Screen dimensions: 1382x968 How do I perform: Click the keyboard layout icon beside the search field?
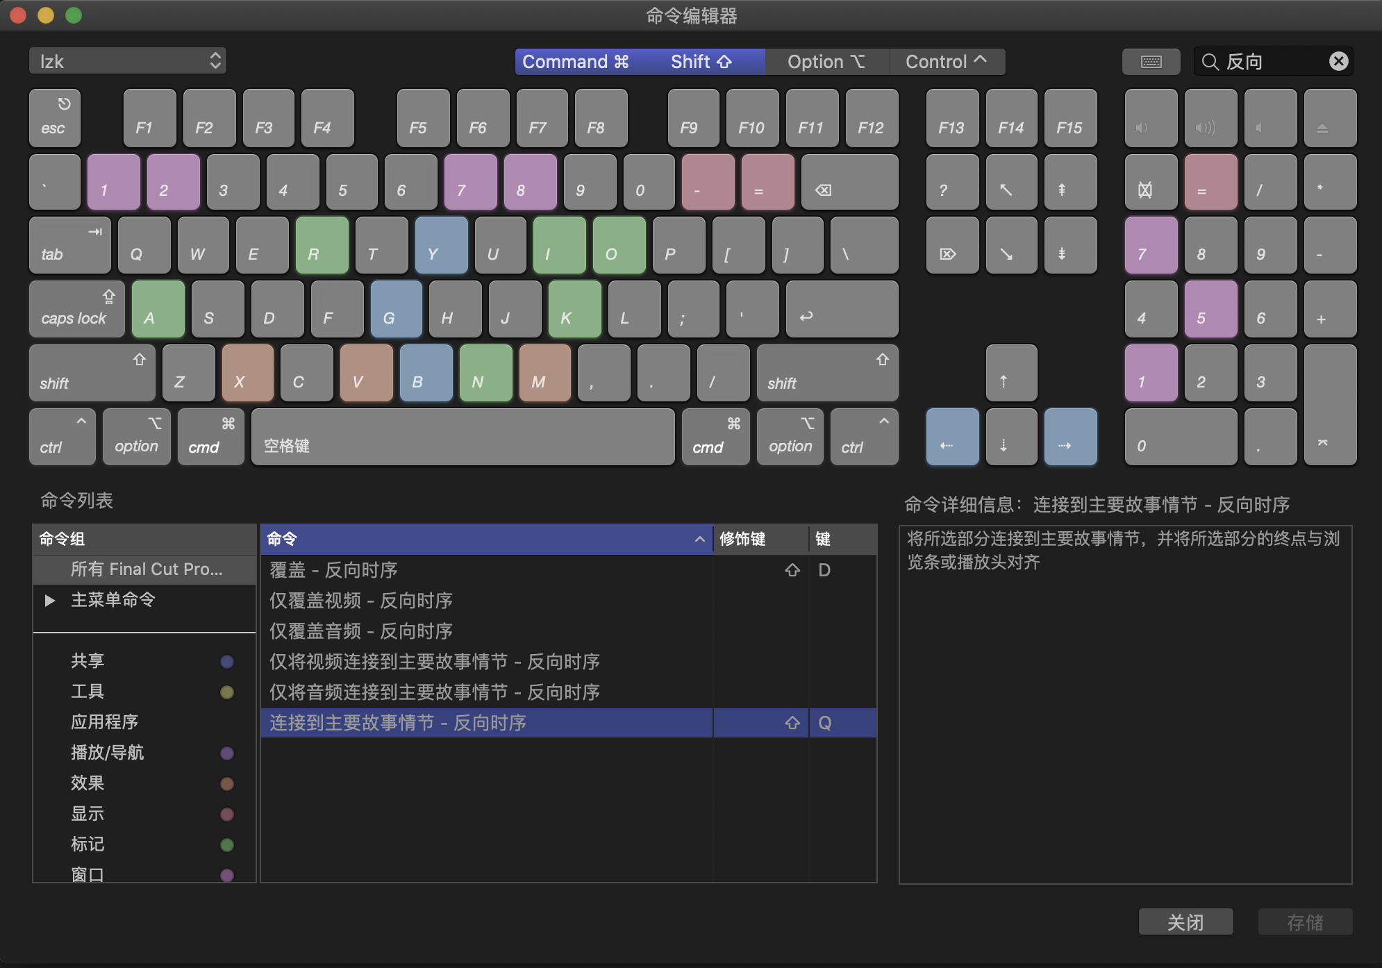coord(1151,61)
